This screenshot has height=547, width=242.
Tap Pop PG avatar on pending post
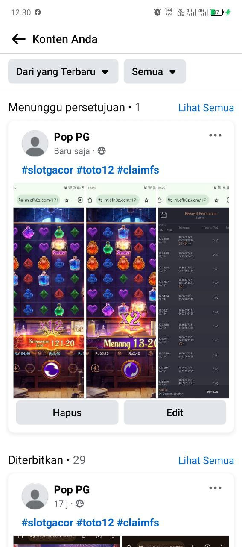click(35, 144)
